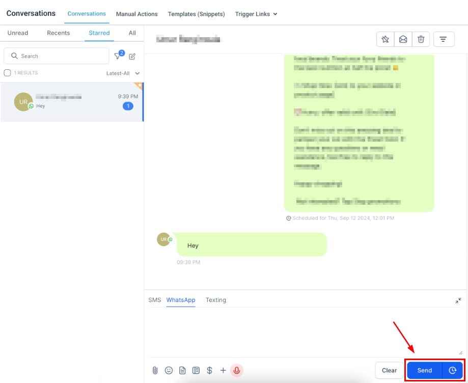Expand the message composer with arrows icon
This screenshot has width=468, height=383.
[458, 300]
